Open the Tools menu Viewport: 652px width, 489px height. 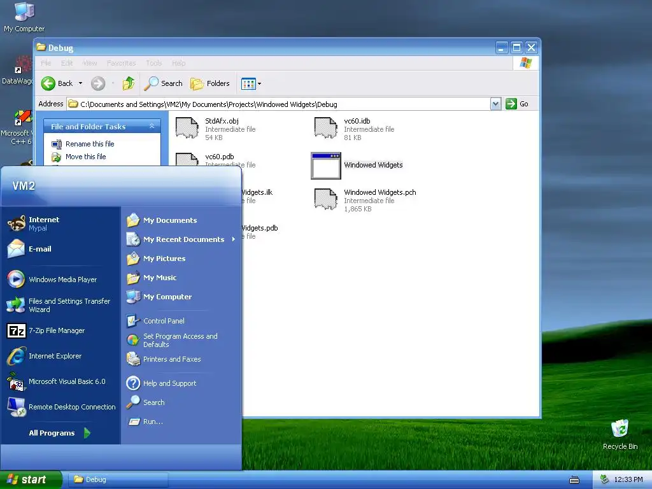154,63
